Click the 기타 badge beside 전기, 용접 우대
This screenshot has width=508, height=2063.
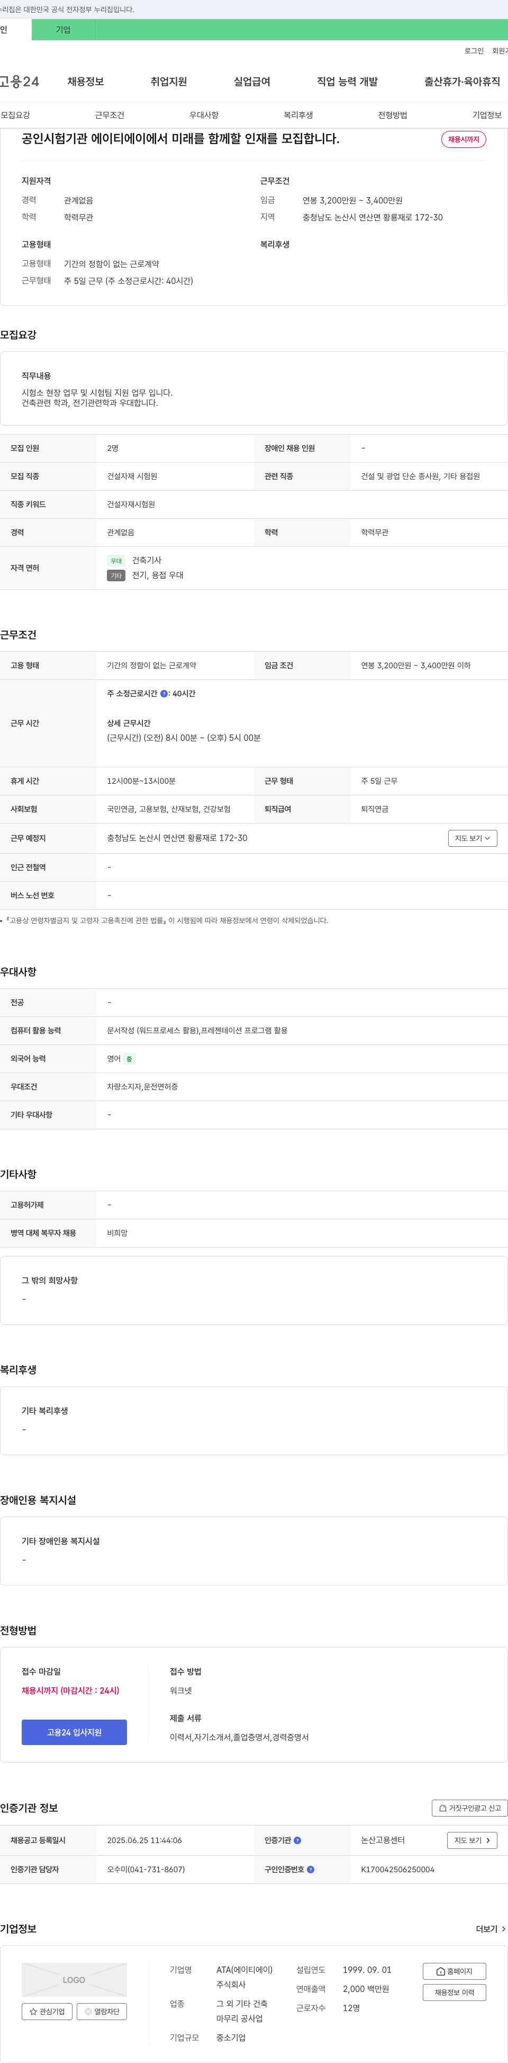[x=116, y=575]
